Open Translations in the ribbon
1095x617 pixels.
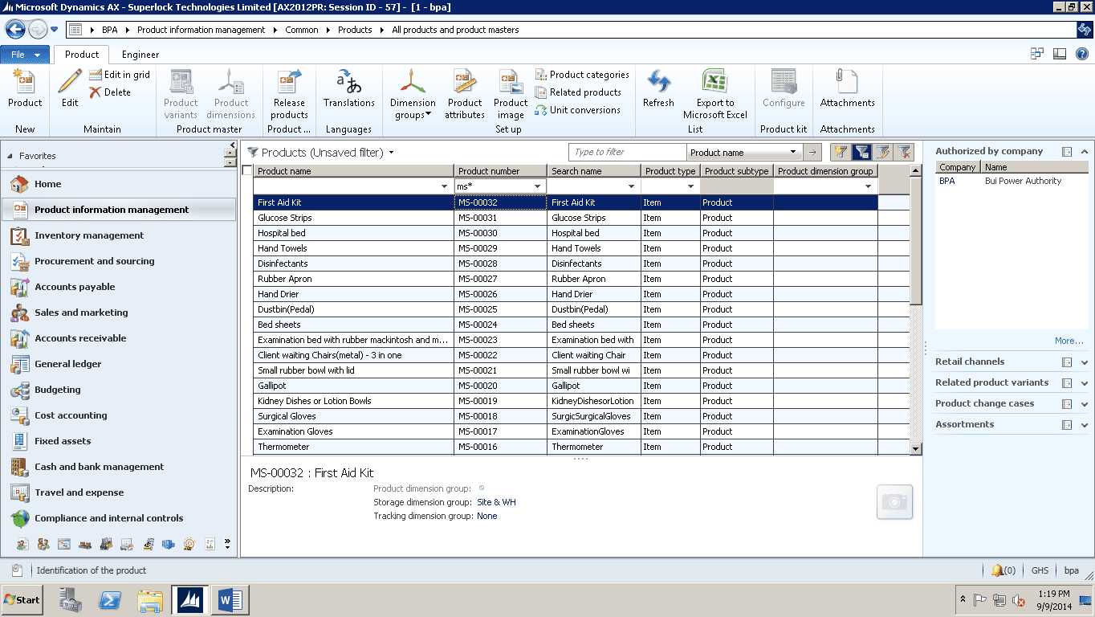tap(348, 84)
